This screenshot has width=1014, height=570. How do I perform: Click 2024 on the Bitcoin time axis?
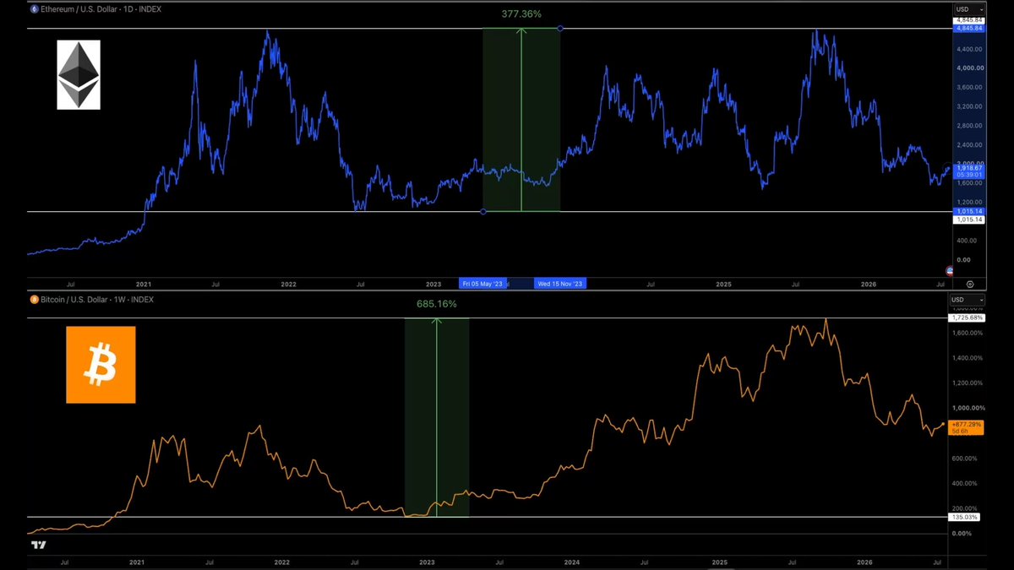[x=572, y=561]
